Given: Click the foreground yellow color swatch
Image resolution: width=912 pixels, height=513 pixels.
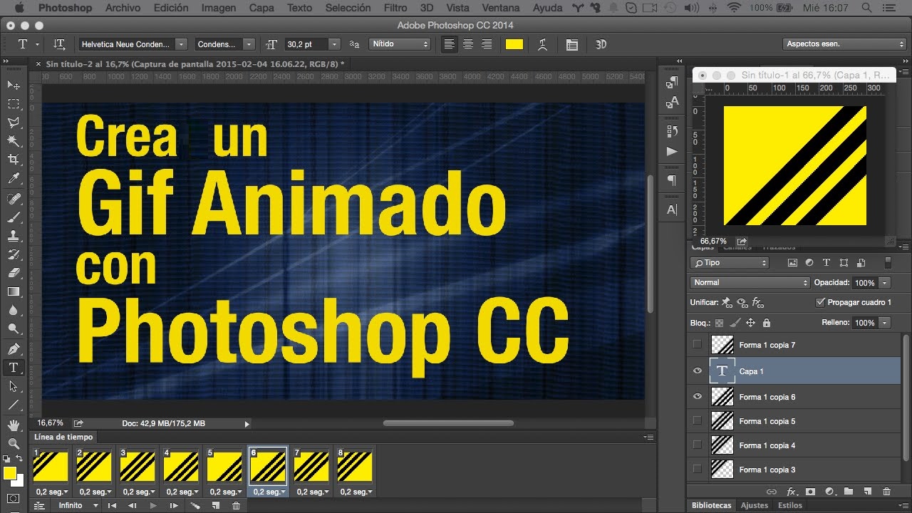Looking at the screenshot, I should (10, 473).
